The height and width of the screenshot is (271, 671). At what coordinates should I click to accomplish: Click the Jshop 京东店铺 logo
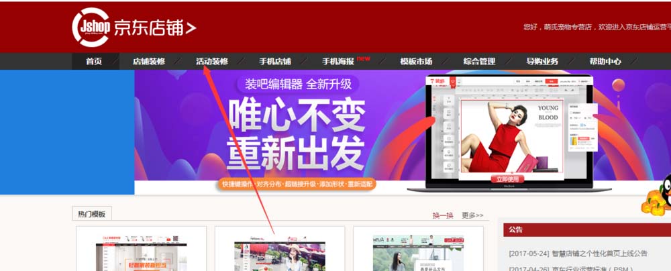tap(134, 28)
